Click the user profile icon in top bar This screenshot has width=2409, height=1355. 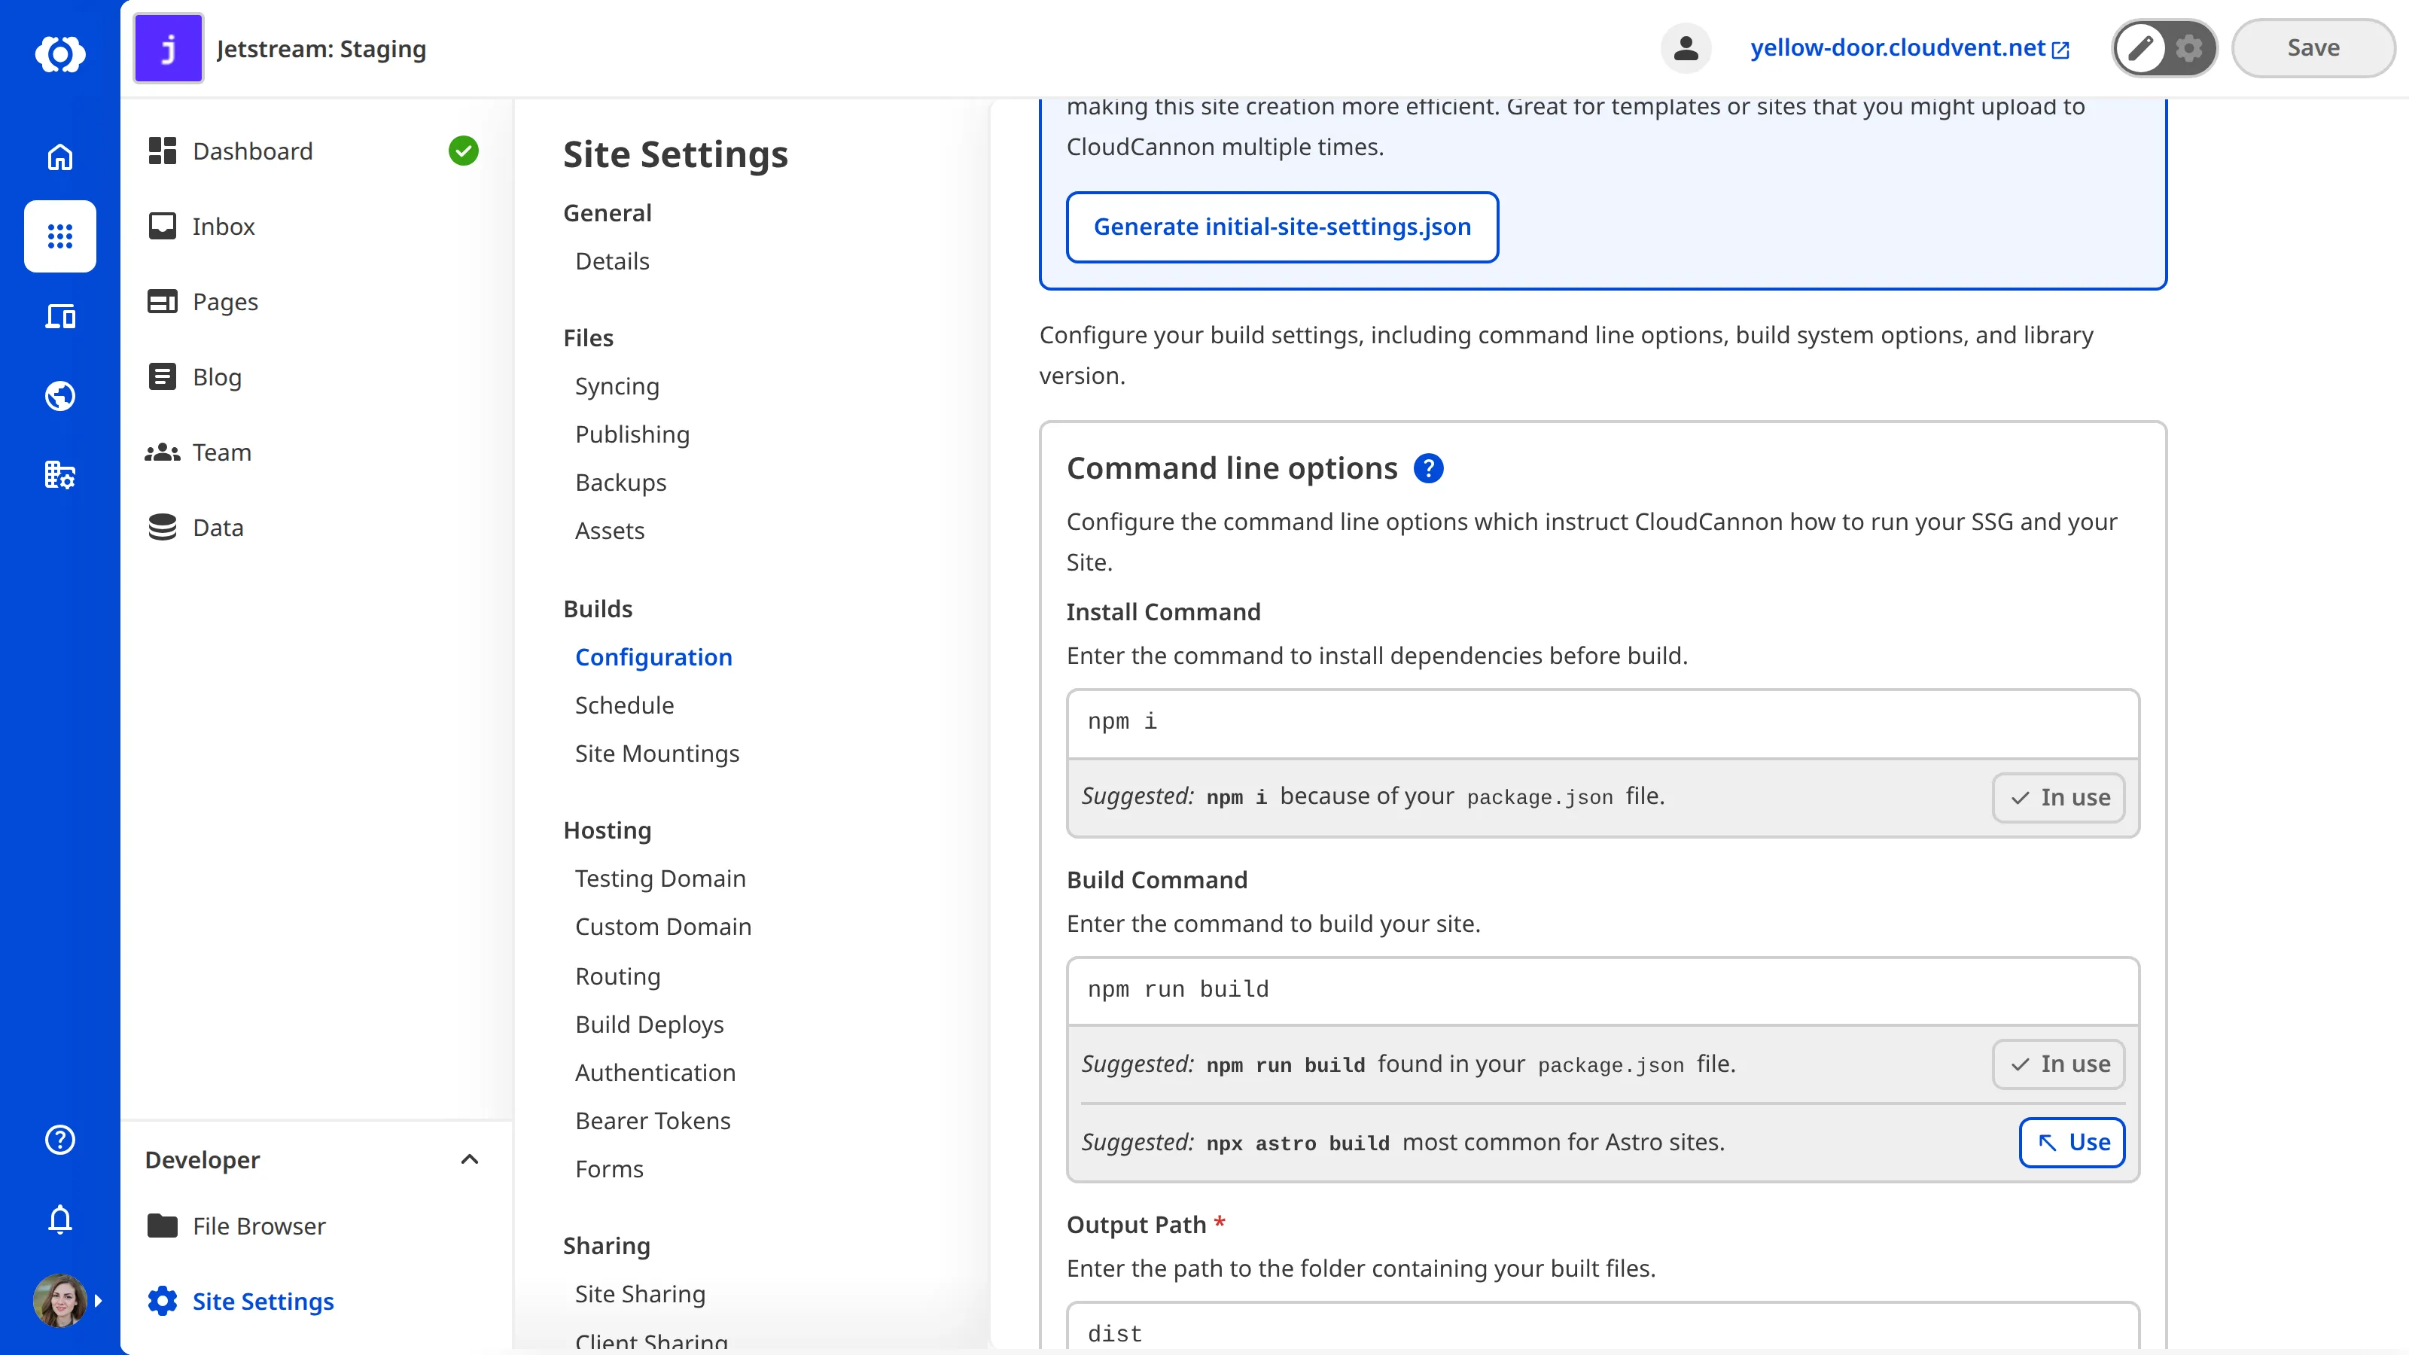pyautogui.click(x=1686, y=47)
